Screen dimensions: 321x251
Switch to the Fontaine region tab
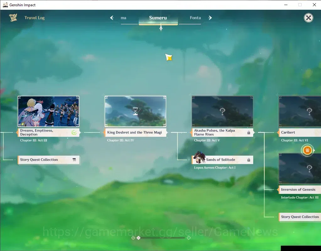tap(195, 18)
